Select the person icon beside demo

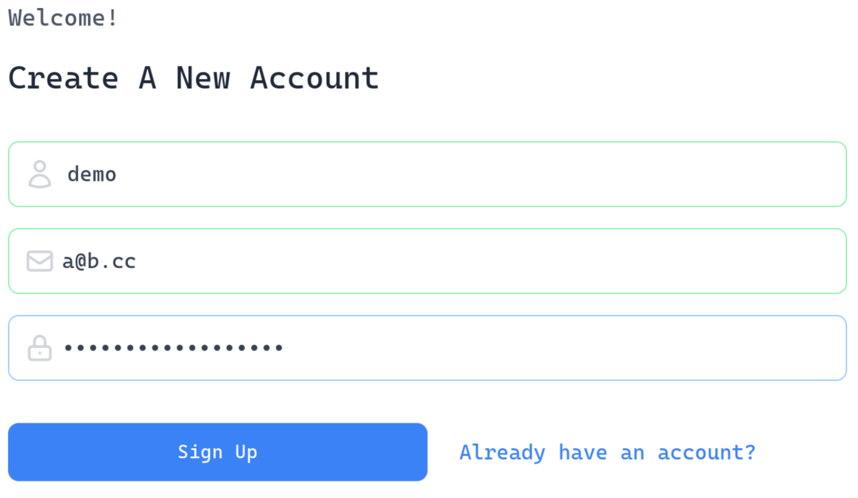point(40,174)
